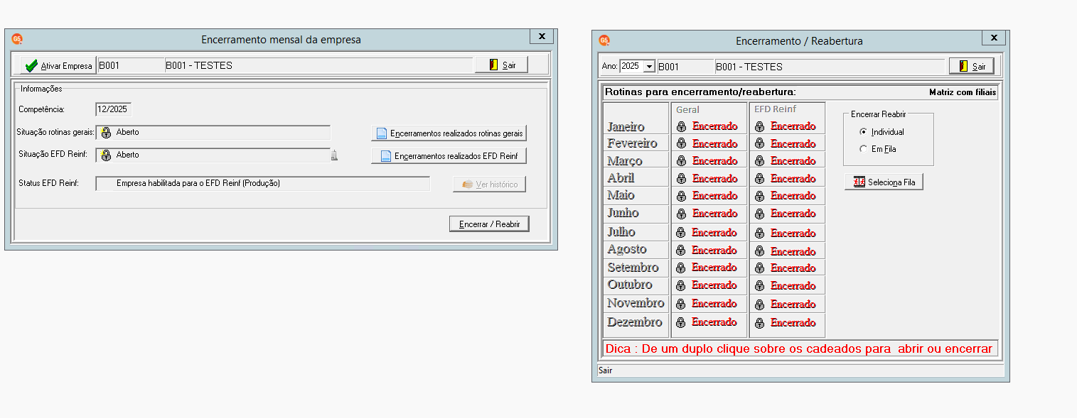Click the Seleciona Fila button

coord(884,182)
